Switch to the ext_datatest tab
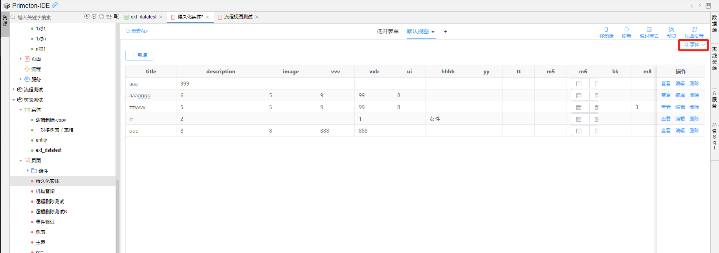This screenshot has height=253, width=719. coord(143,17)
